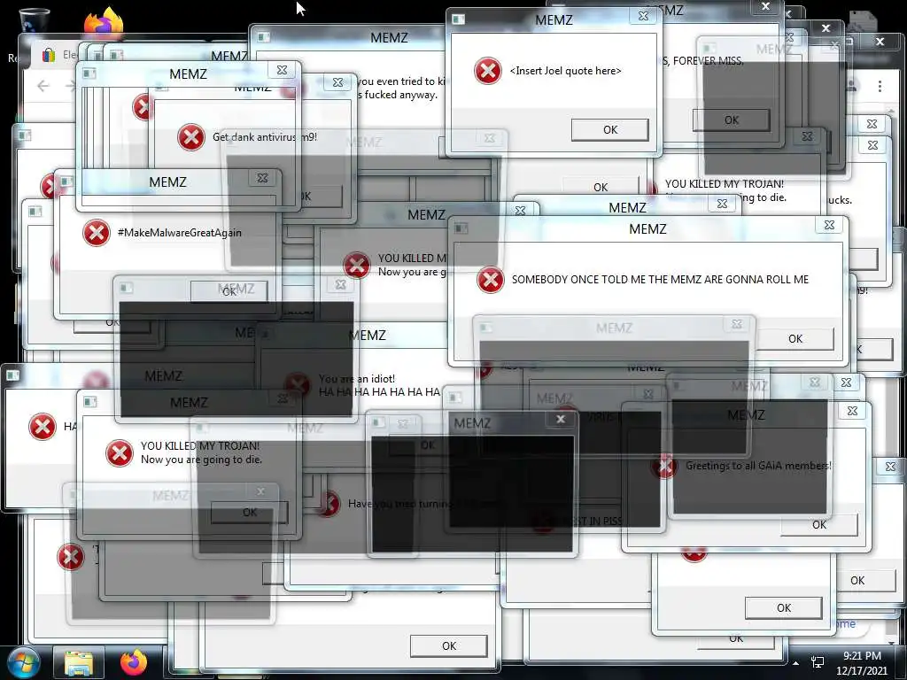
Task: Click the red error icon next to SOMEBODY ONCE TOLD ME
Action: pos(491,279)
